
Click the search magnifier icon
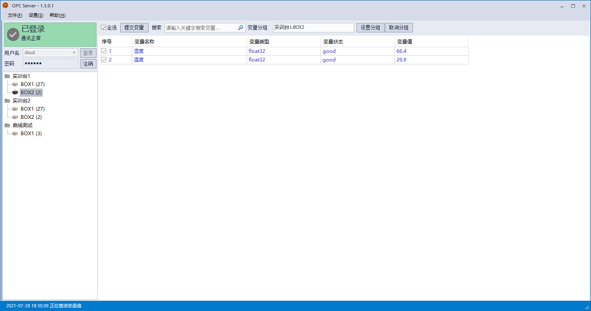(241, 28)
